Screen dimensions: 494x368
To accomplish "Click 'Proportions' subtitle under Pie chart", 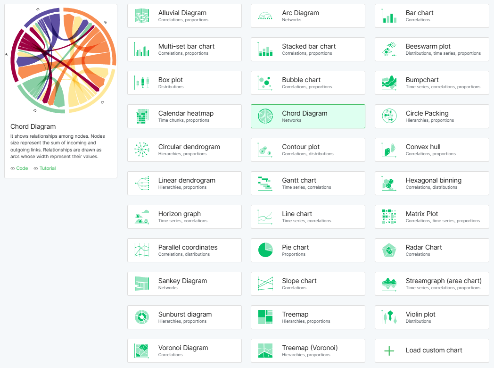I will pyautogui.click(x=294, y=254).
